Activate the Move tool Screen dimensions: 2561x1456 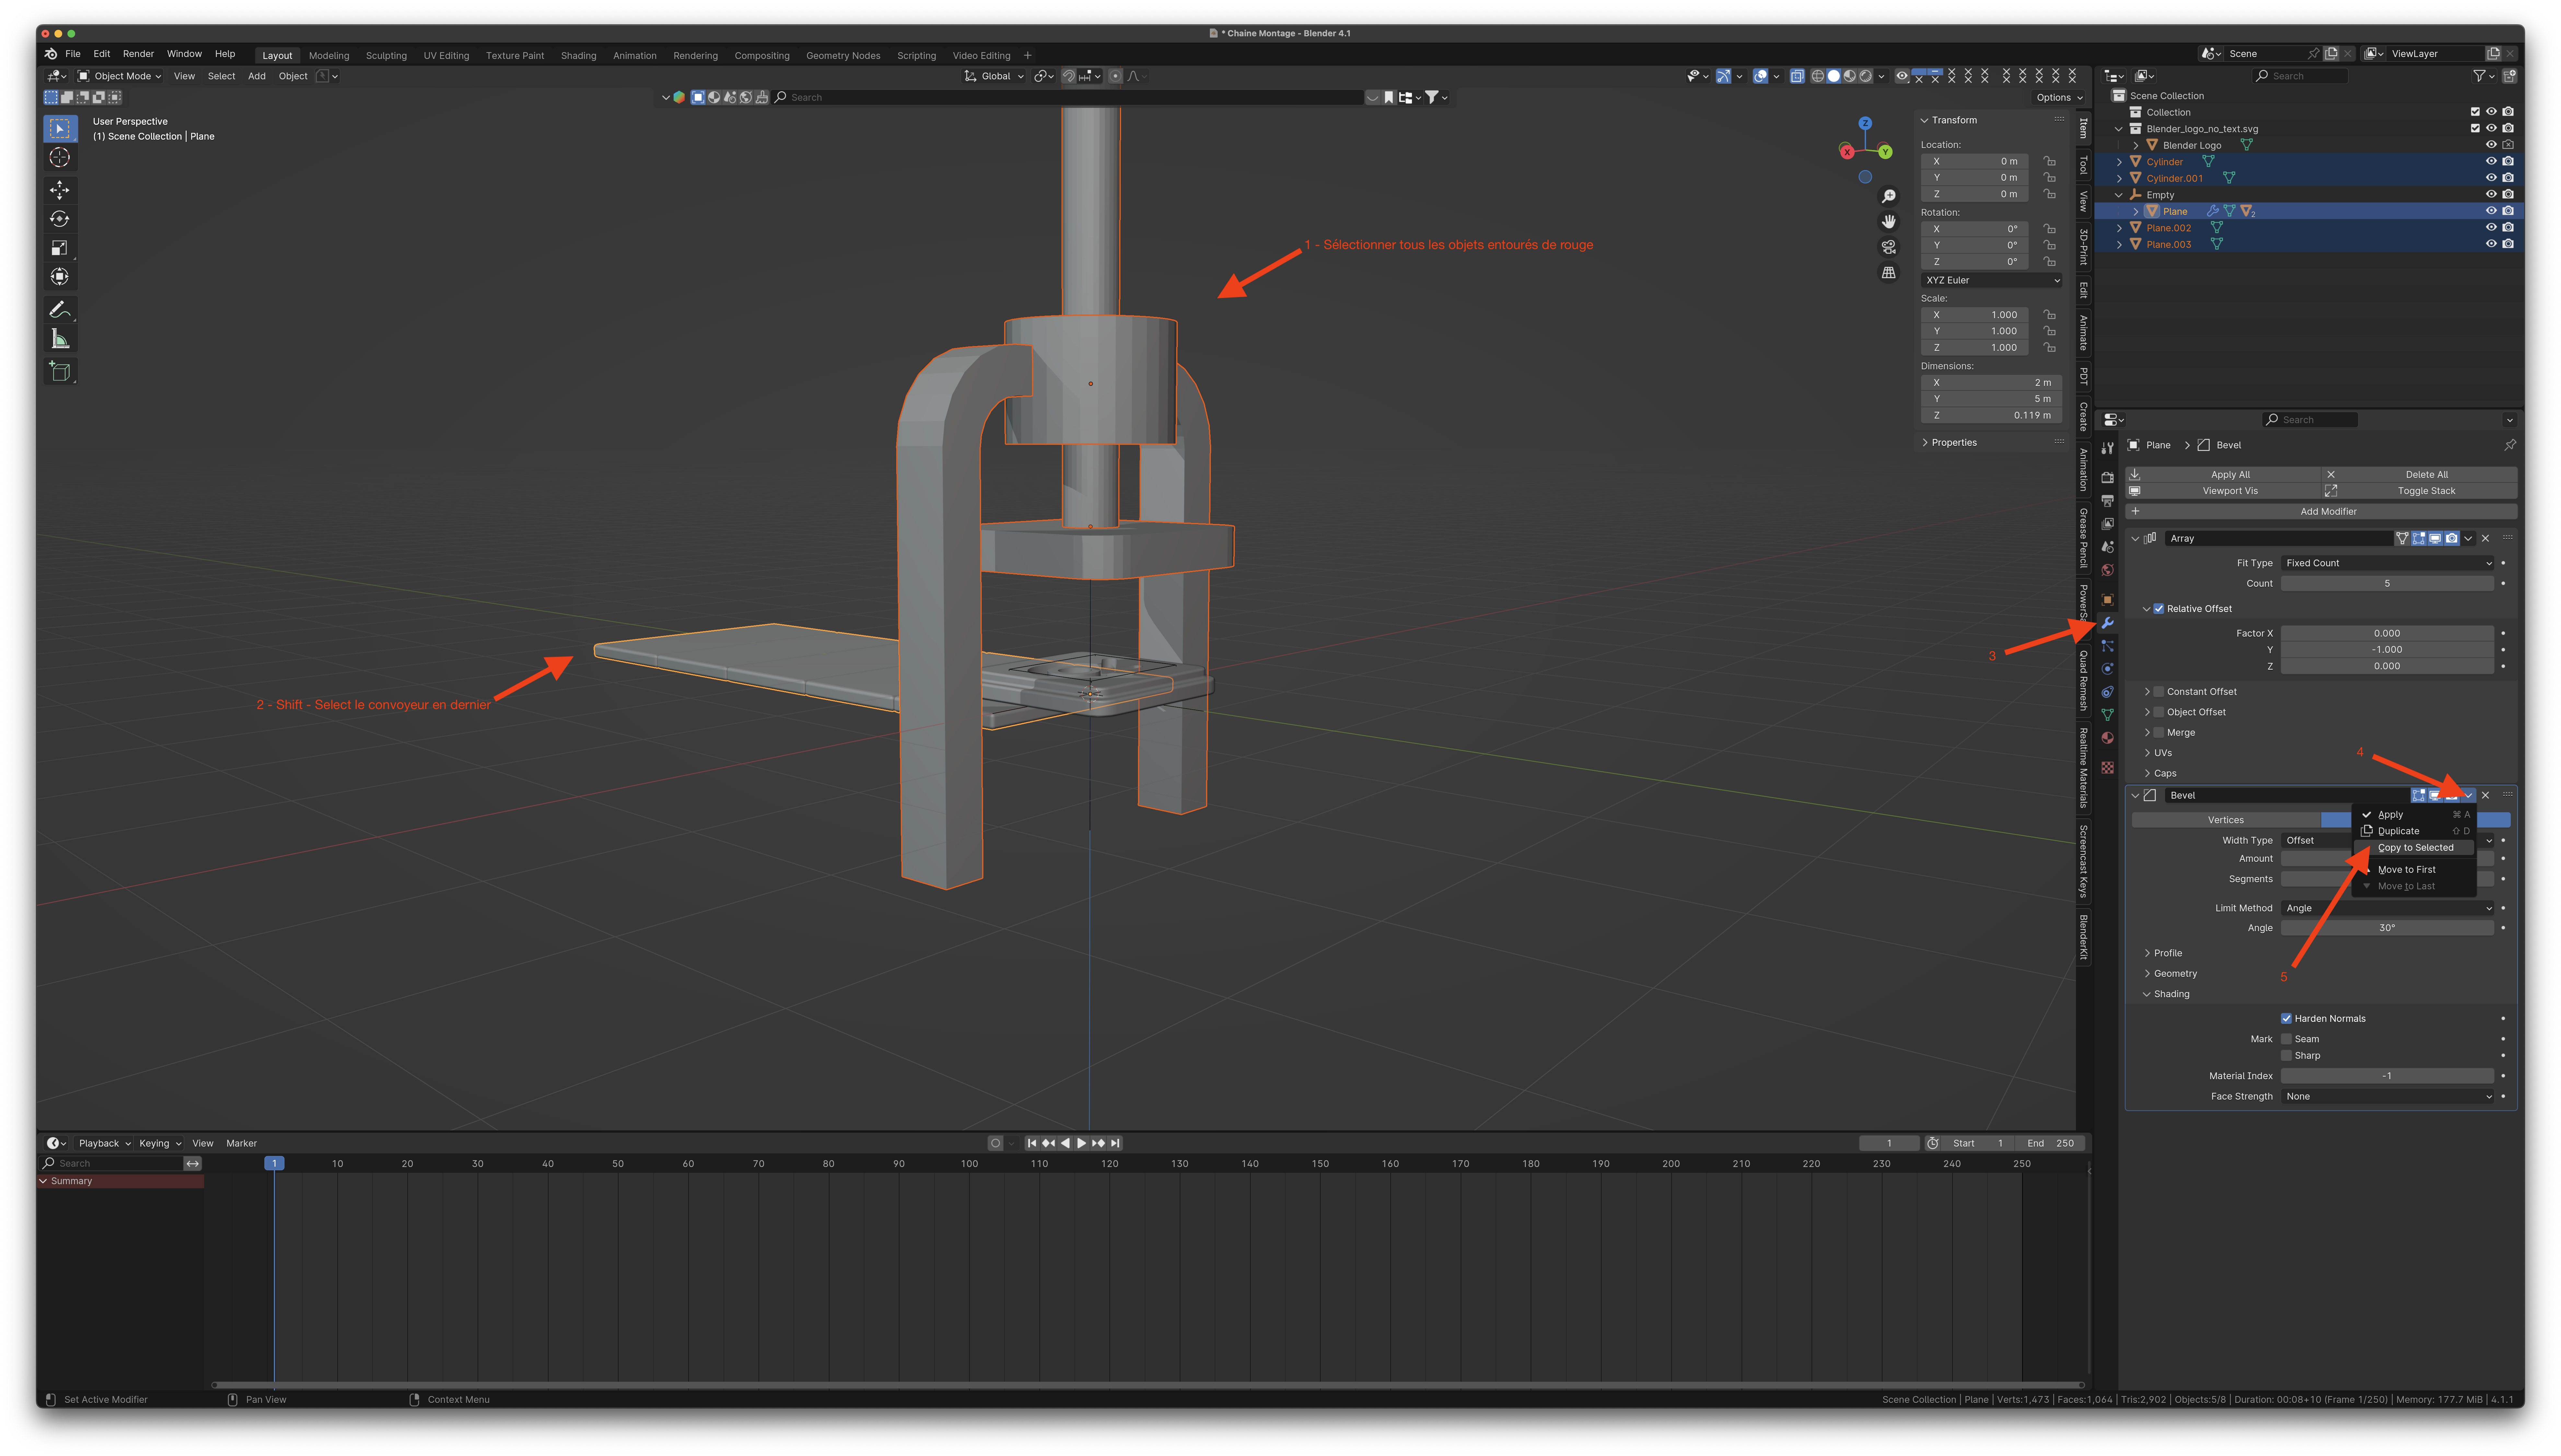[x=60, y=190]
